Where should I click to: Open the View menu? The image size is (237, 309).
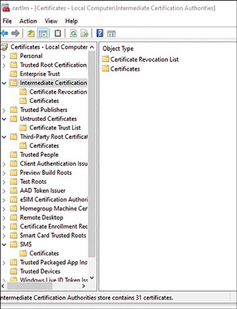coord(51,21)
